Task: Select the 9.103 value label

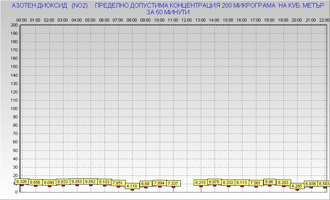Action: coord(104,182)
